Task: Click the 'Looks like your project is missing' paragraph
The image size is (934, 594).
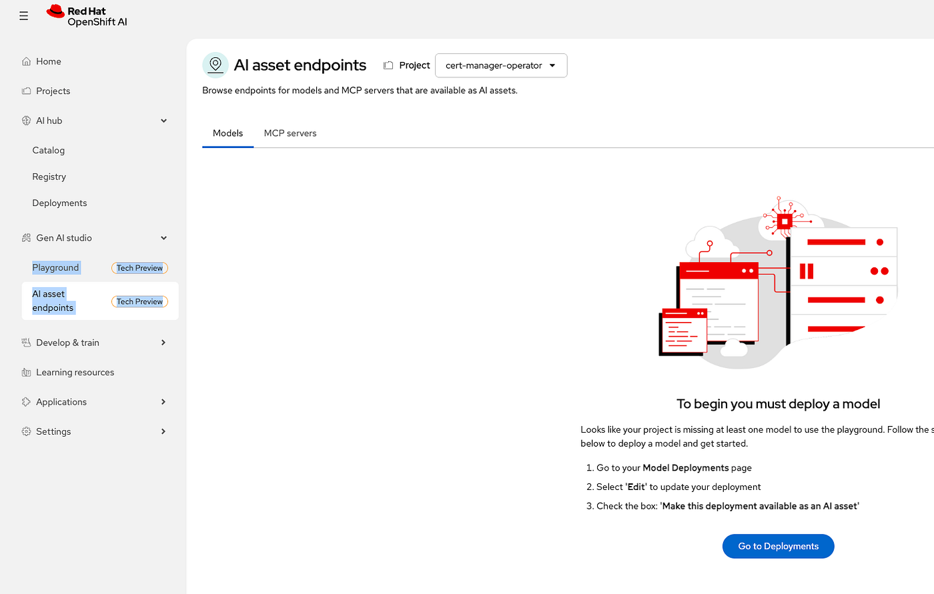Action: (757, 437)
